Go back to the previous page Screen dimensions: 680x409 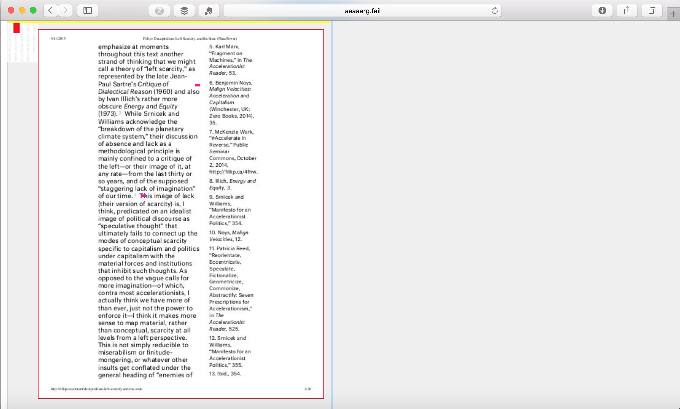50,11
